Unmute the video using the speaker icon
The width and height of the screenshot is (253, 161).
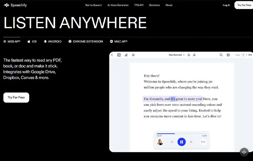click(x=244, y=152)
